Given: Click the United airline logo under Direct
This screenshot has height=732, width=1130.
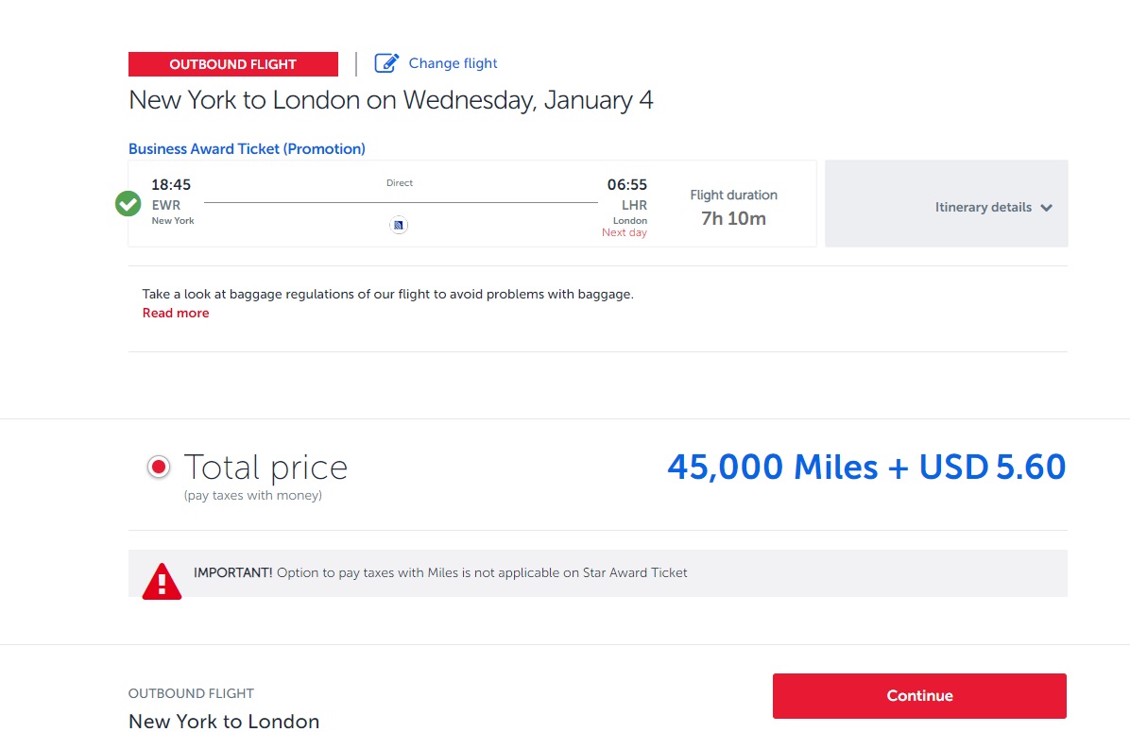Looking at the screenshot, I should pos(399,225).
